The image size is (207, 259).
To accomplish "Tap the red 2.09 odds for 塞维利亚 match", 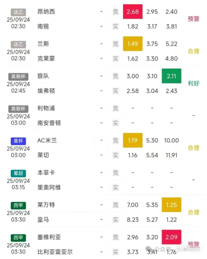I will tap(172, 237).
